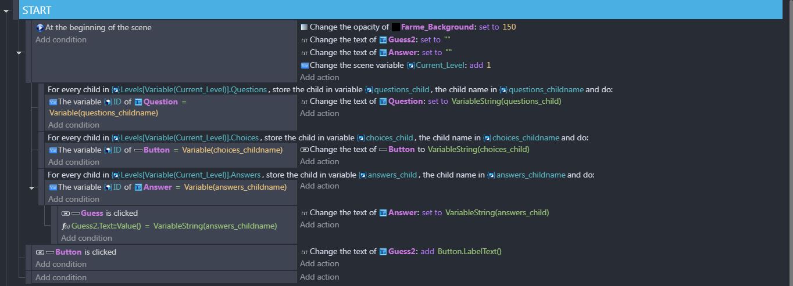Click the scene variable action icon for Current_Level
Screen dimensions: 793x286
[304, 66]
